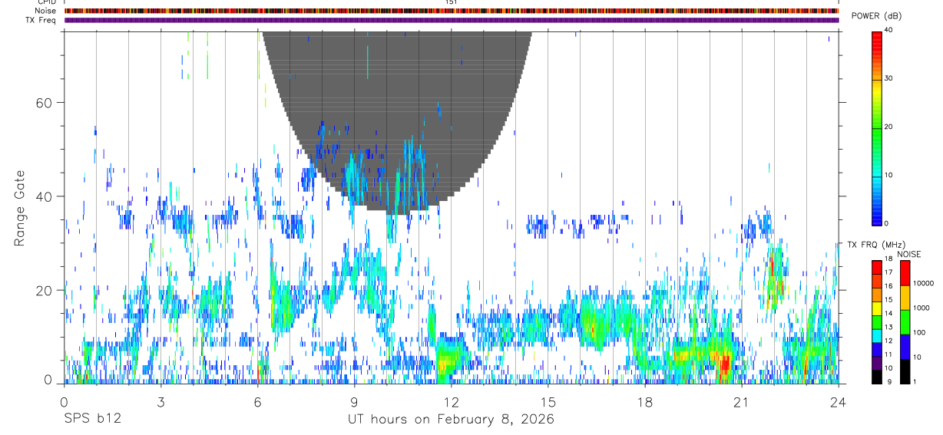The height and width of the screenshot is (435, 943).
Task: Pick the purple 10 MHz block in TX FRQ bar
Action: pos(877,363)
